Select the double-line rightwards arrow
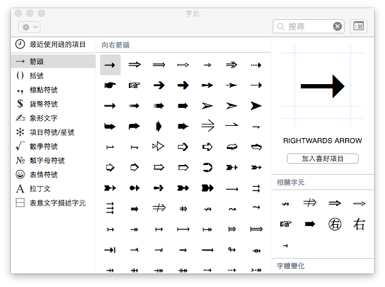Image resolution: width=385 pixels, height=287 pixels. coord(134,65)
